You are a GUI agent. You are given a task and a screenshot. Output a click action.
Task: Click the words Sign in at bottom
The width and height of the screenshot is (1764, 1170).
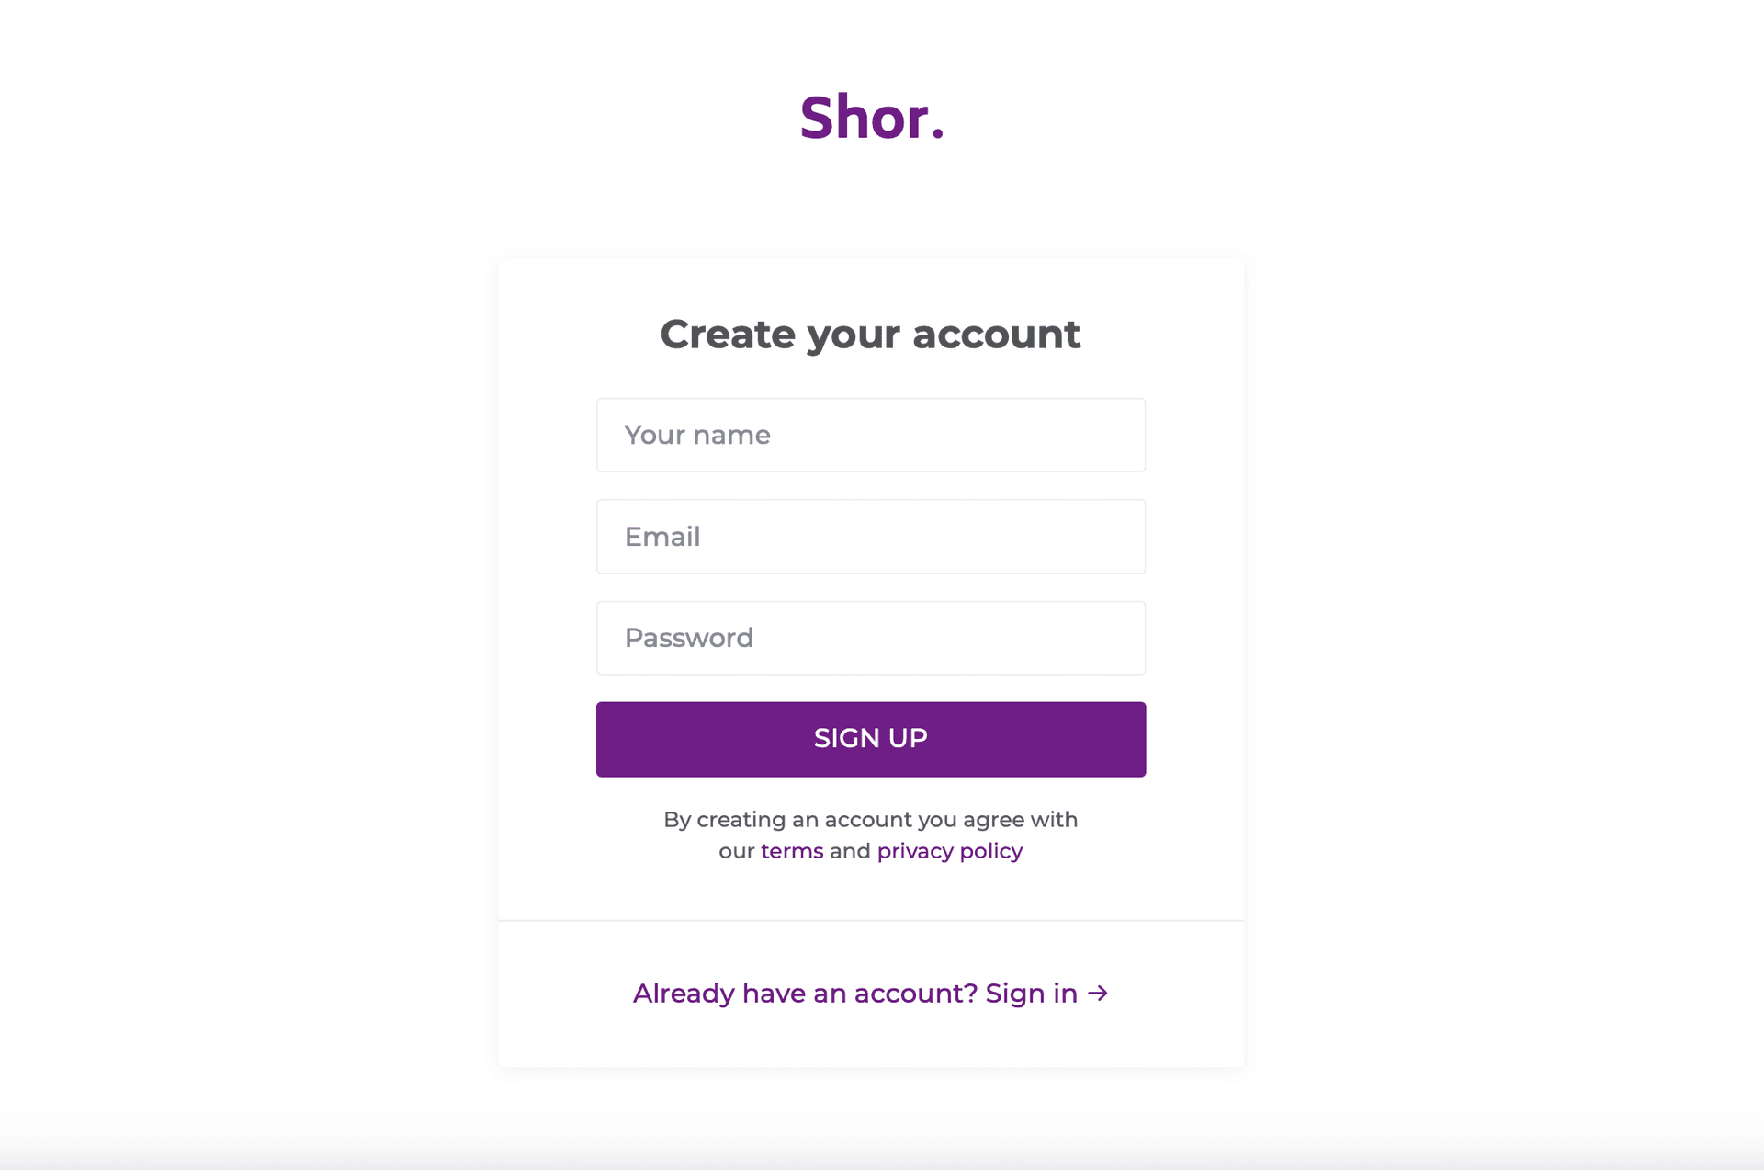click(1031, 994)
